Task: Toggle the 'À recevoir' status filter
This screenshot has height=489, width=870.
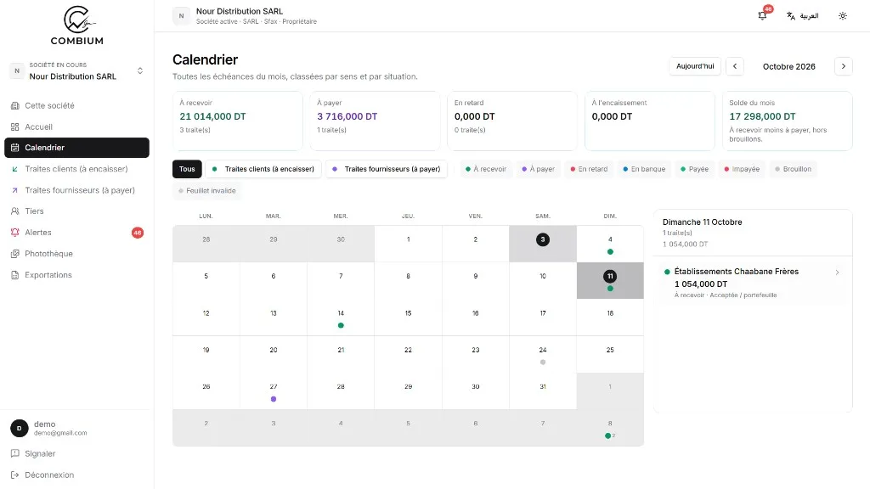Action: [x=486, y=169]
